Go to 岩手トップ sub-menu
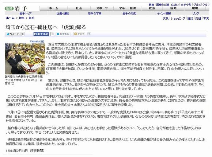 [x=26, y=13]
